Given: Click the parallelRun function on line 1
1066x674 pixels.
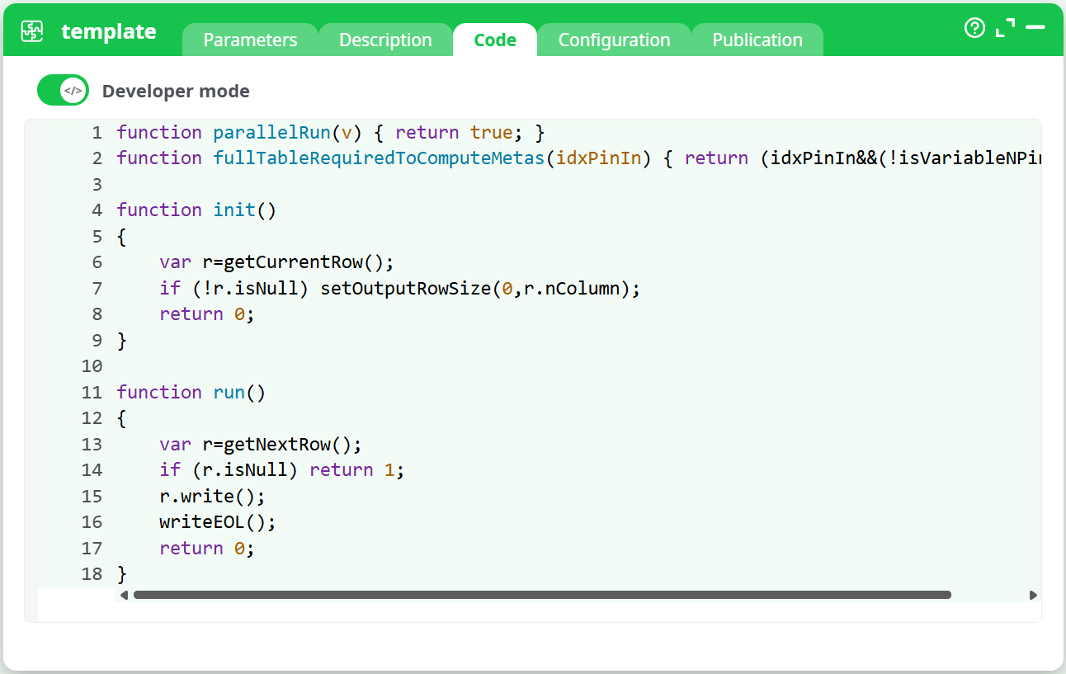Looking at the screenshot, I should (x=272, y=131).
